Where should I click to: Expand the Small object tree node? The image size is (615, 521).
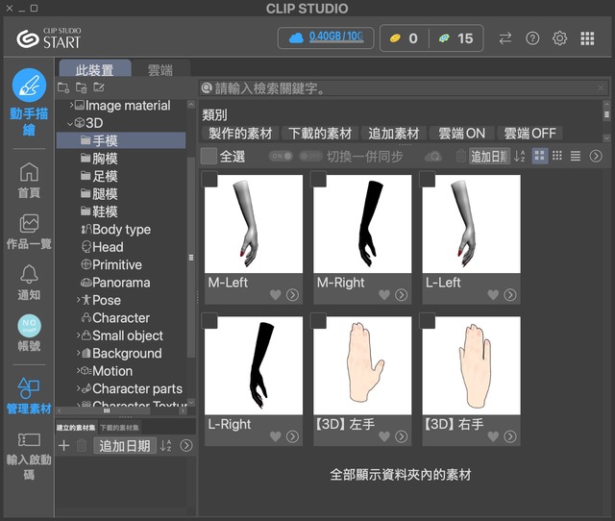[x=79, y=335]
